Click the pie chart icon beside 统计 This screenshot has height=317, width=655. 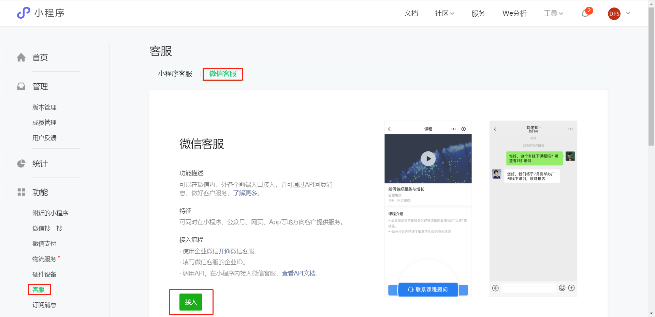(x=21, y=164)
